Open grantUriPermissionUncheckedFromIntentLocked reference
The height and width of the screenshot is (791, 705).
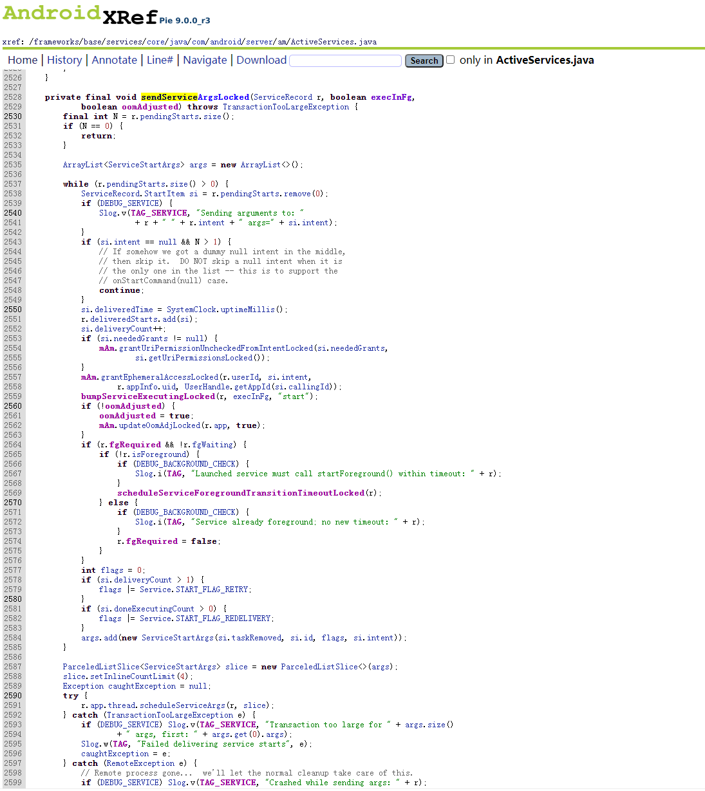(216, 348)
